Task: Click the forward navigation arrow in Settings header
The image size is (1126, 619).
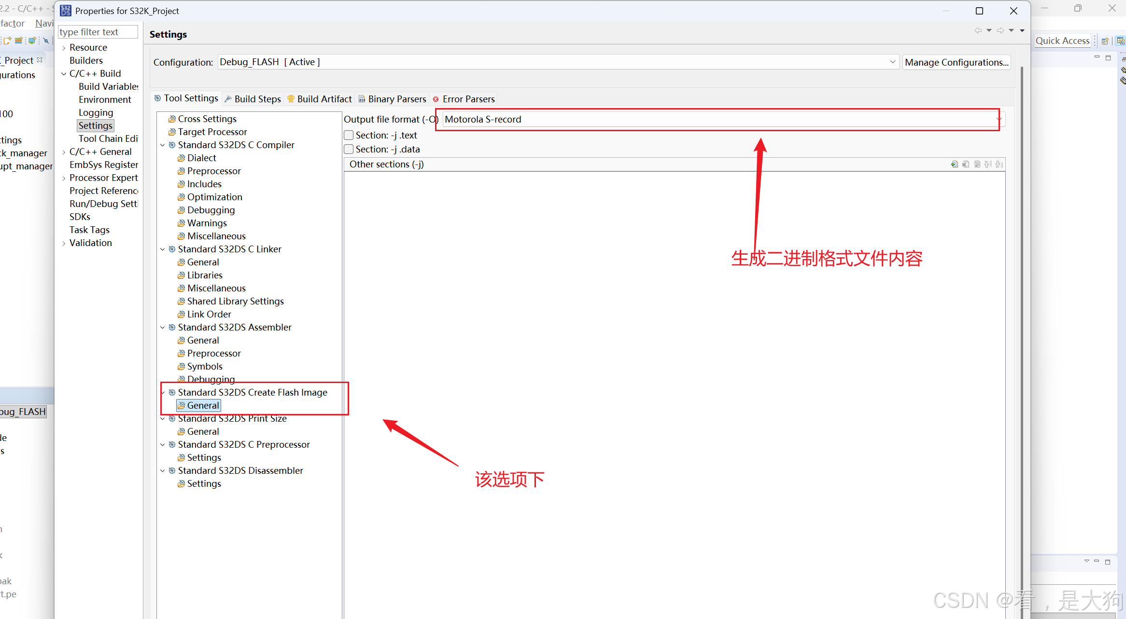Action: 1000,30
